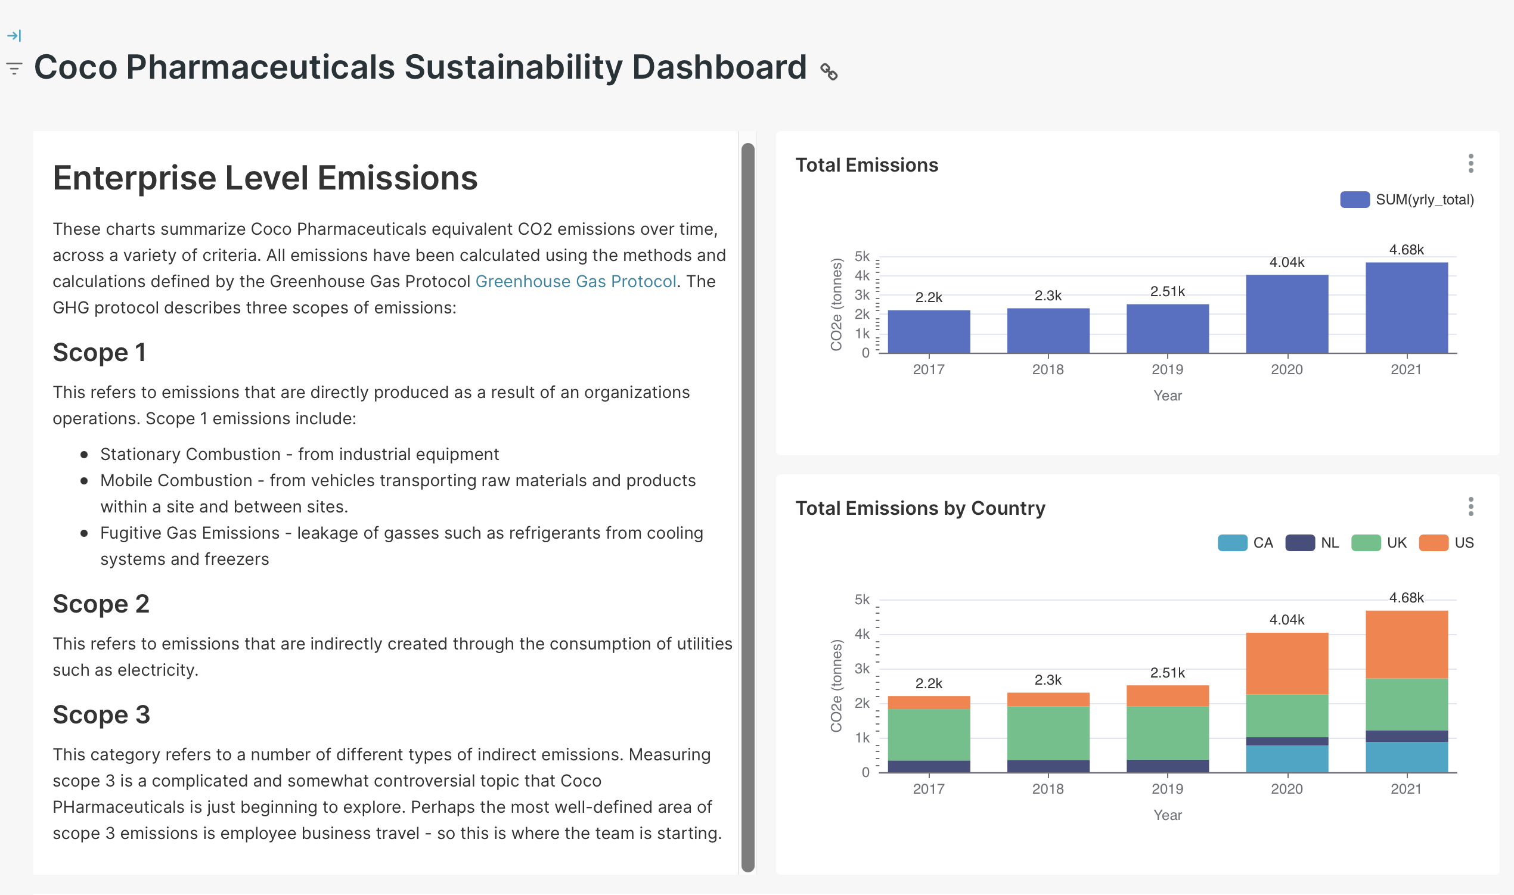This screenshot has height=895, width=1514.
Task: Click the link icon next to dashboard title
Action: pos(829,72)
